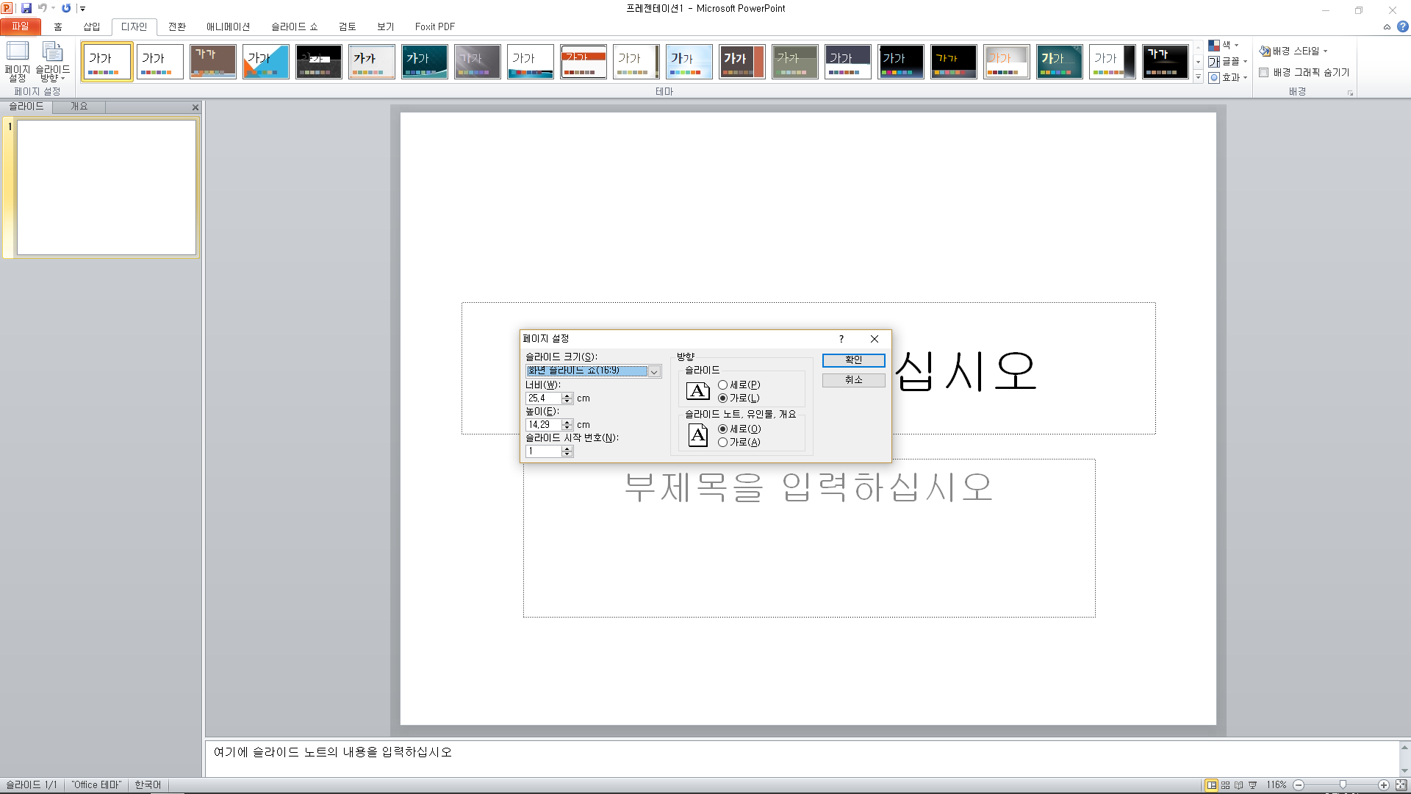Viewport: 1411px width, 794px height.
Task: Click Cancel (취소) in Page Setup dialog
Action: [853, 380]
